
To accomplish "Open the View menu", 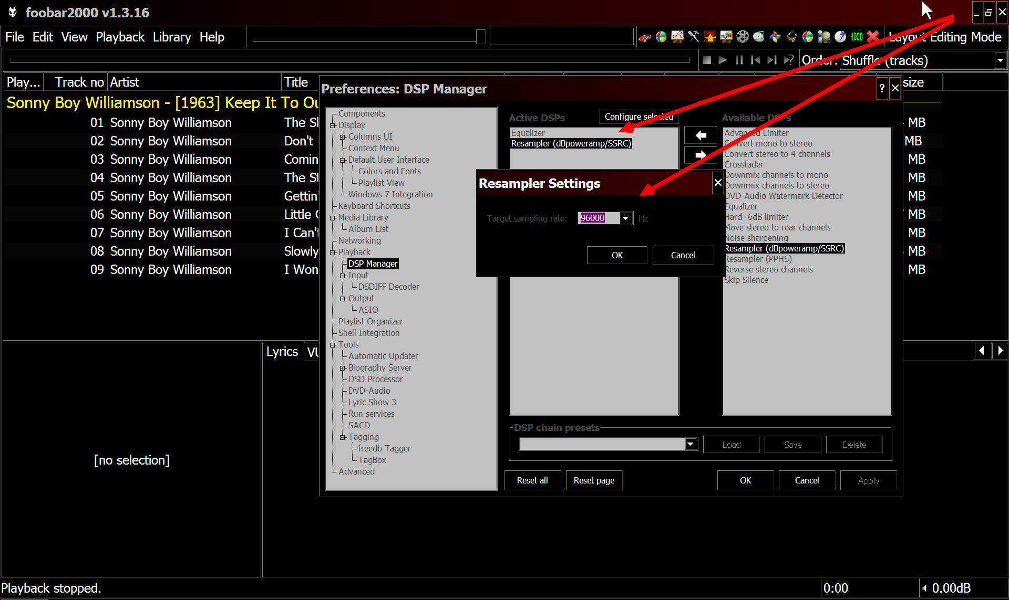I will click(x=74, y=37).
